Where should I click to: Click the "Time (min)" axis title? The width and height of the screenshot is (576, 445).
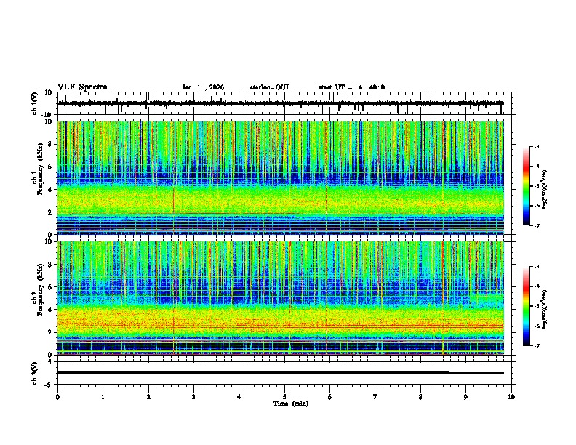pyautogui.click(x=291, y=404)
